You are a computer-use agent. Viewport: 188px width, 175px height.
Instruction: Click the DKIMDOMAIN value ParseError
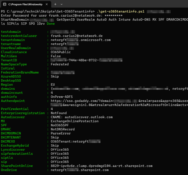[61, 133]
